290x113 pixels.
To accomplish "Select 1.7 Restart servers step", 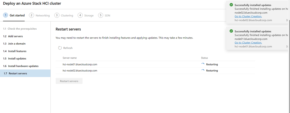I will (25, 73).
